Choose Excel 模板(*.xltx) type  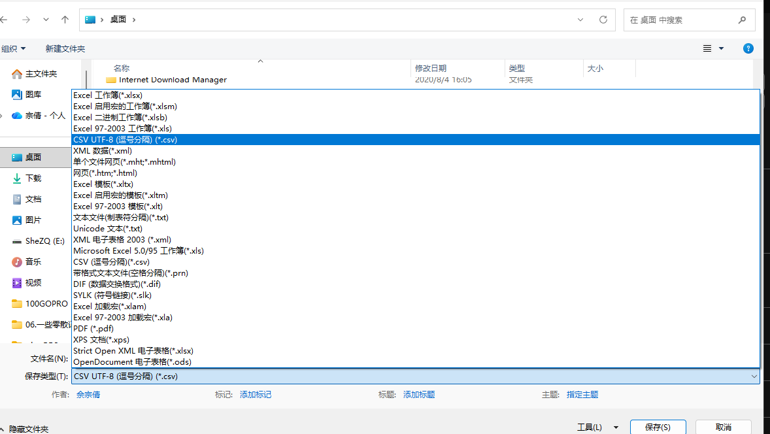(x=416, y=184)
